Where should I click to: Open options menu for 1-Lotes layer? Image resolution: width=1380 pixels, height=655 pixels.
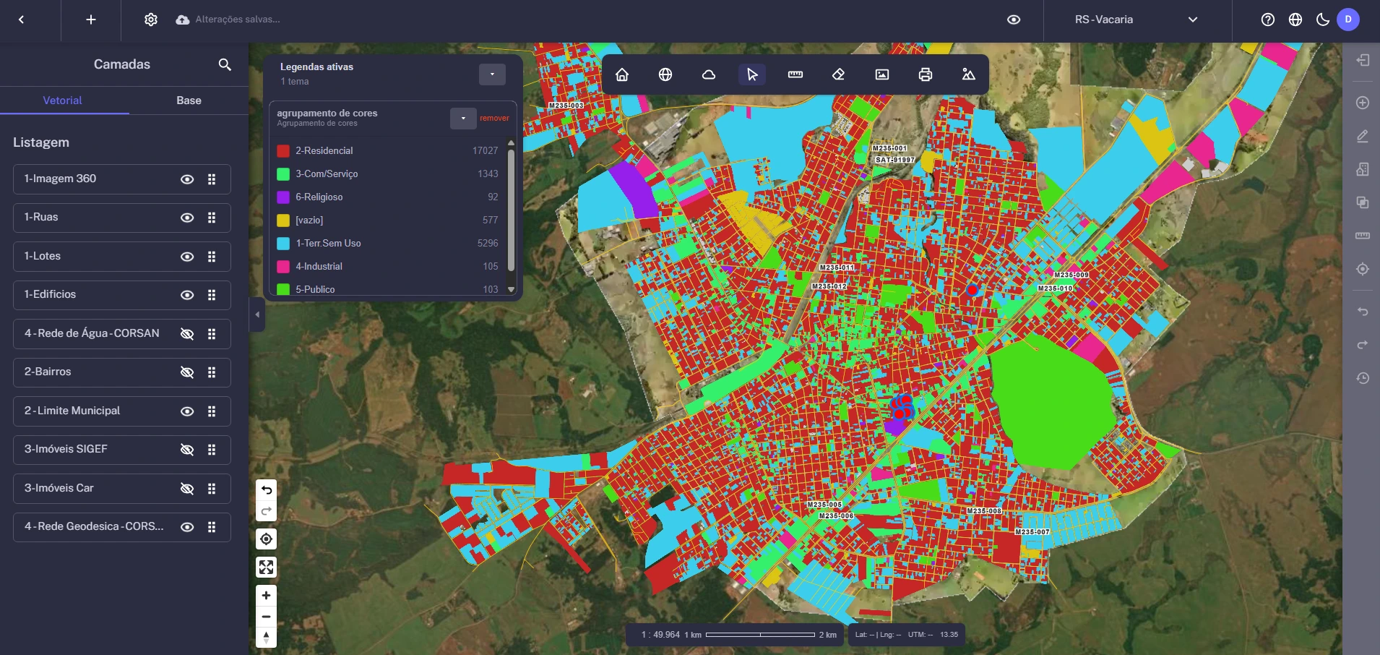[x=212, y=257]
